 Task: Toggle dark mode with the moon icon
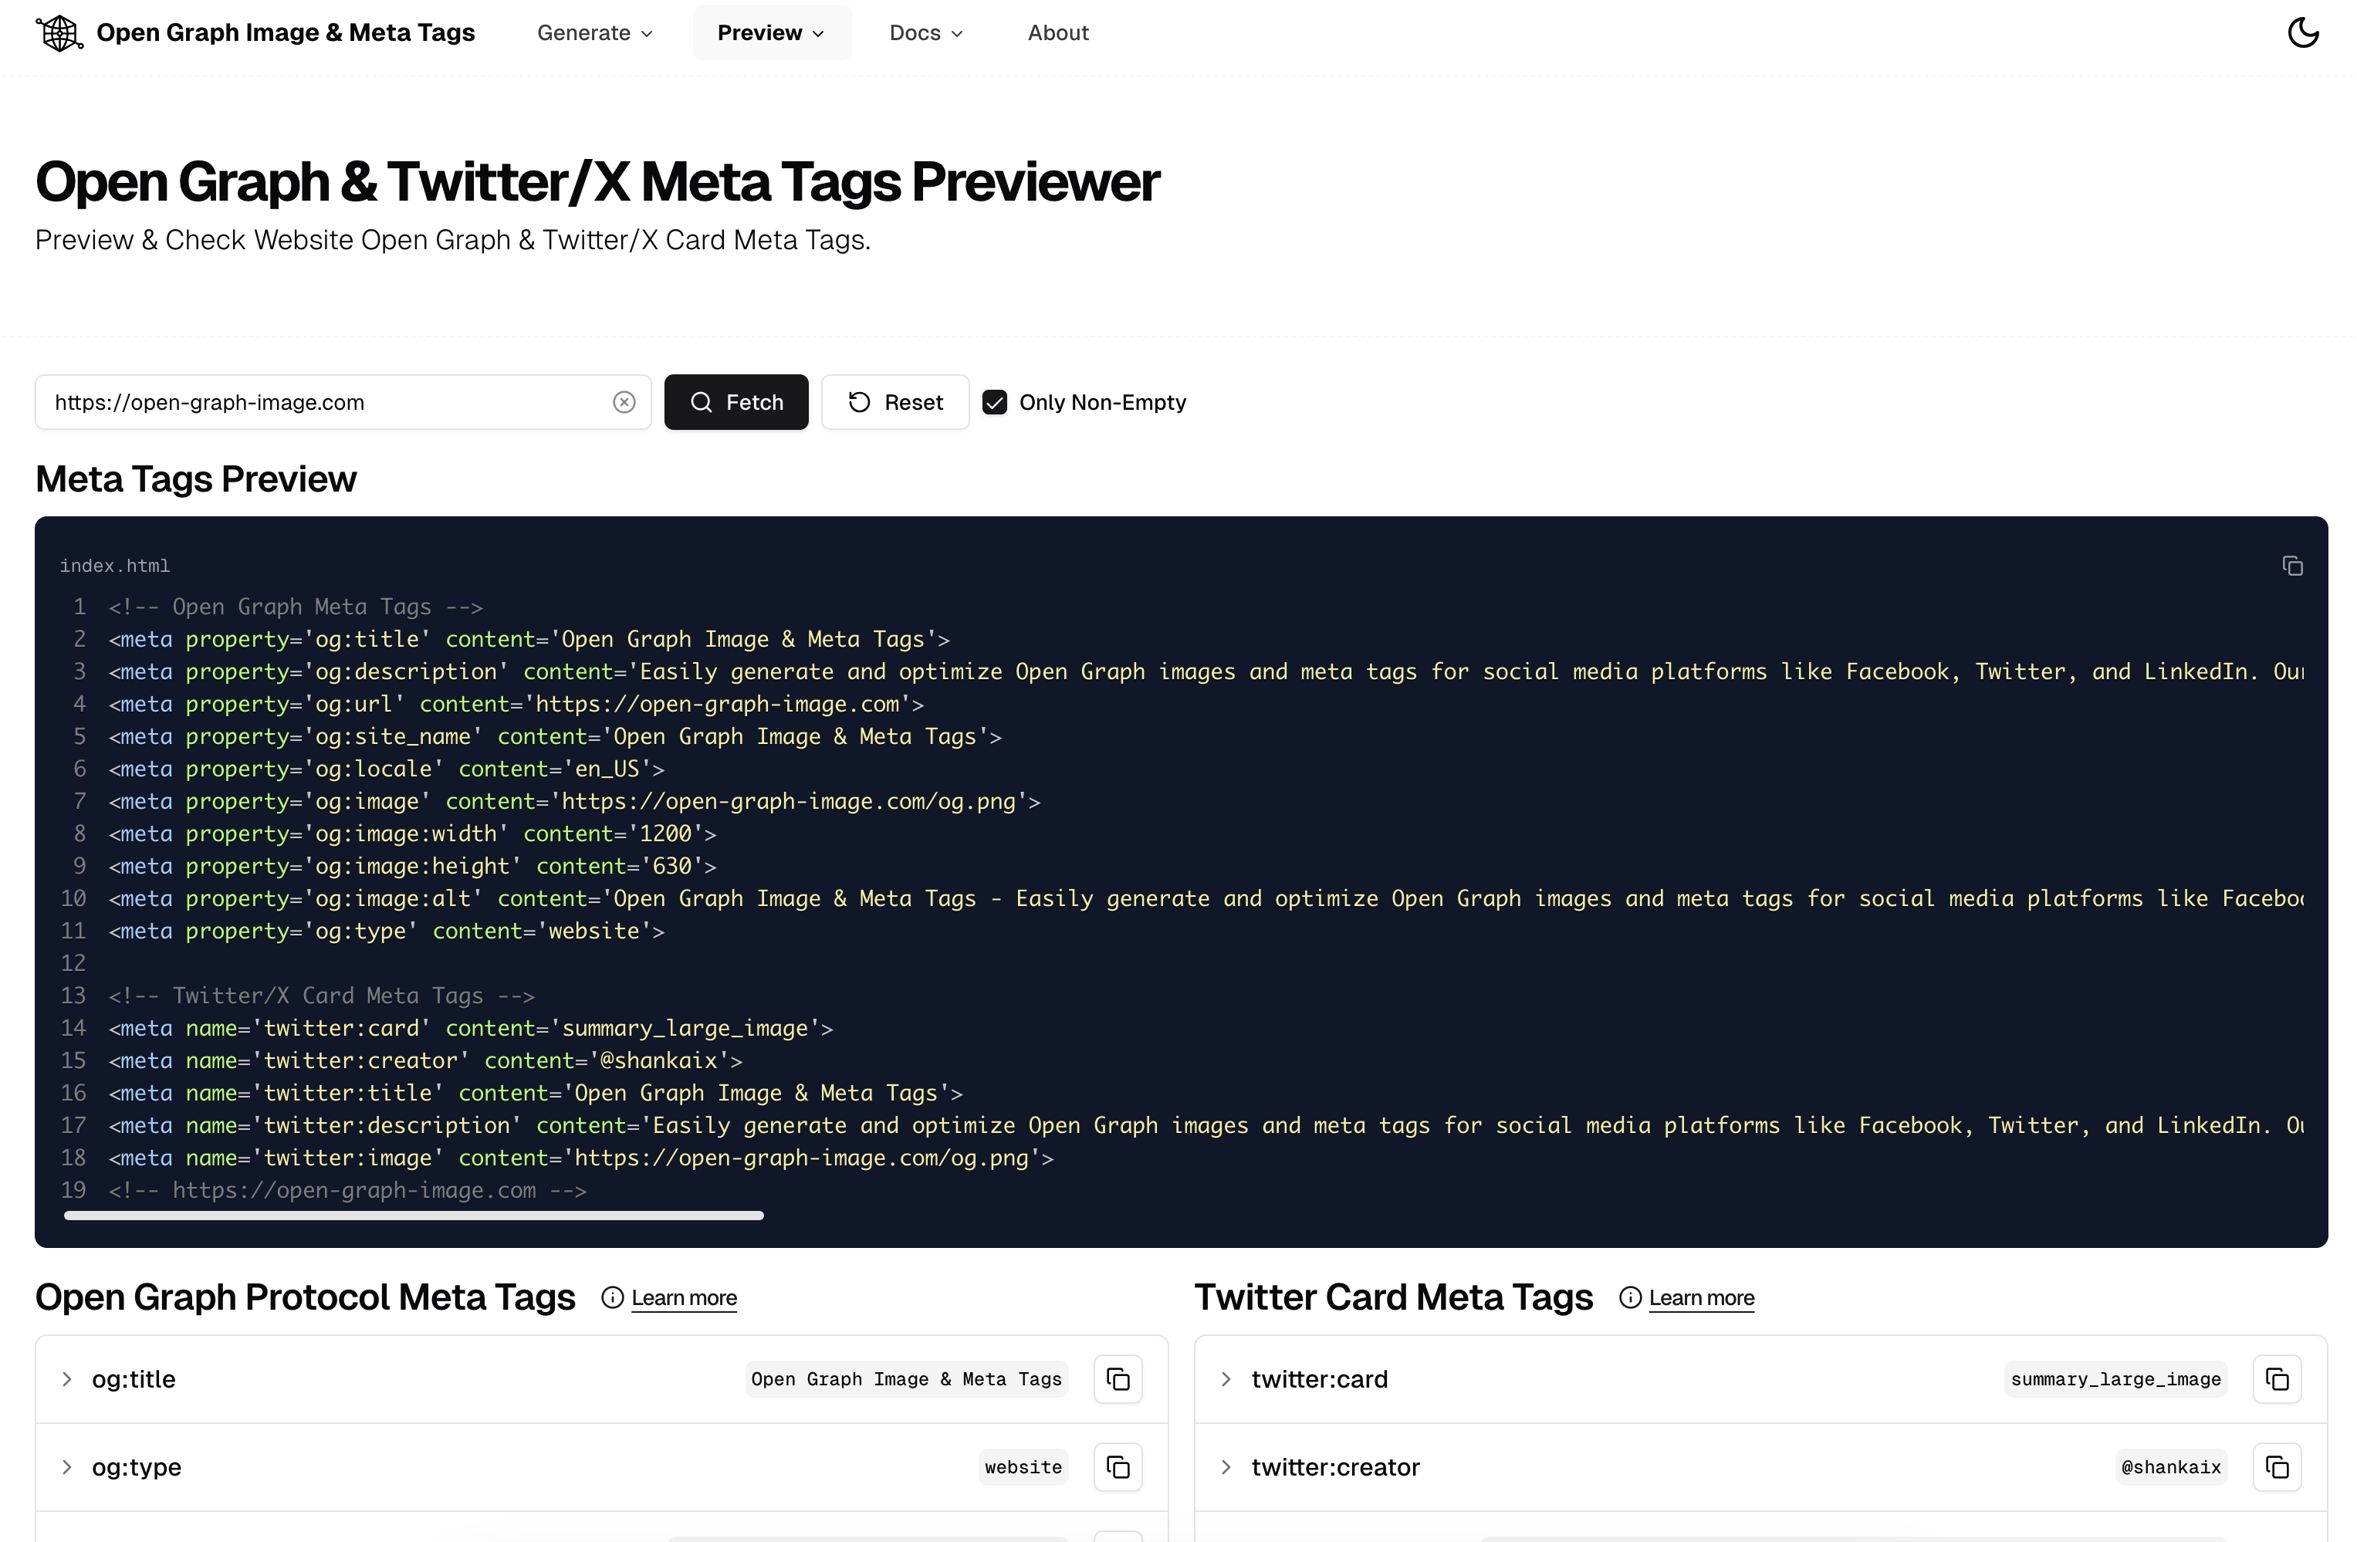tap(2302, 32)
